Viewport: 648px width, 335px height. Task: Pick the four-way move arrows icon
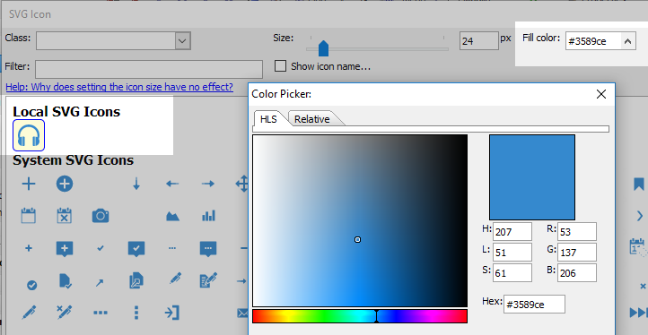point(242,184)
